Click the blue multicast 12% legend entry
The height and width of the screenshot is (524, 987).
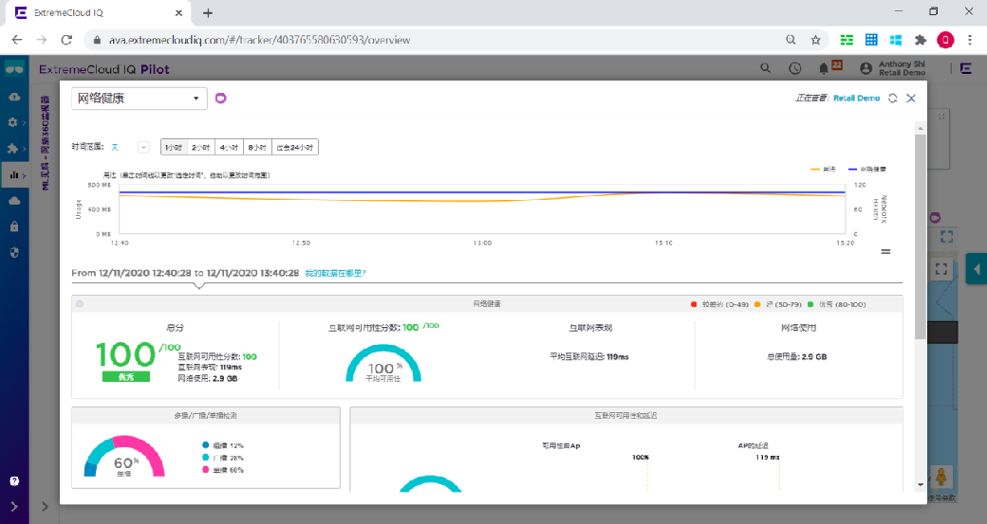(x=223, y=445)
